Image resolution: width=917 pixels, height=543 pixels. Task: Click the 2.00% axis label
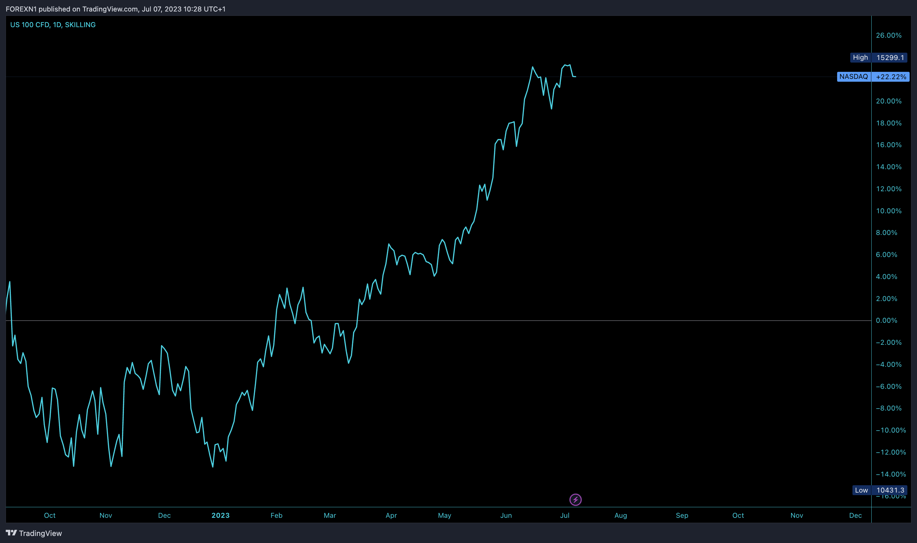click(886, 298)
